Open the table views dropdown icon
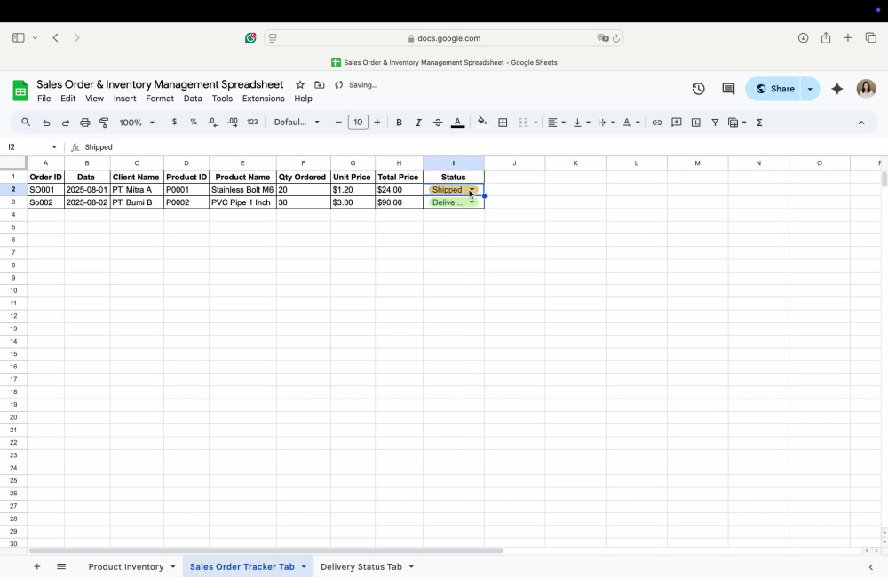The width and height of the screenshot is (888, 577). [x=737, y=123]
